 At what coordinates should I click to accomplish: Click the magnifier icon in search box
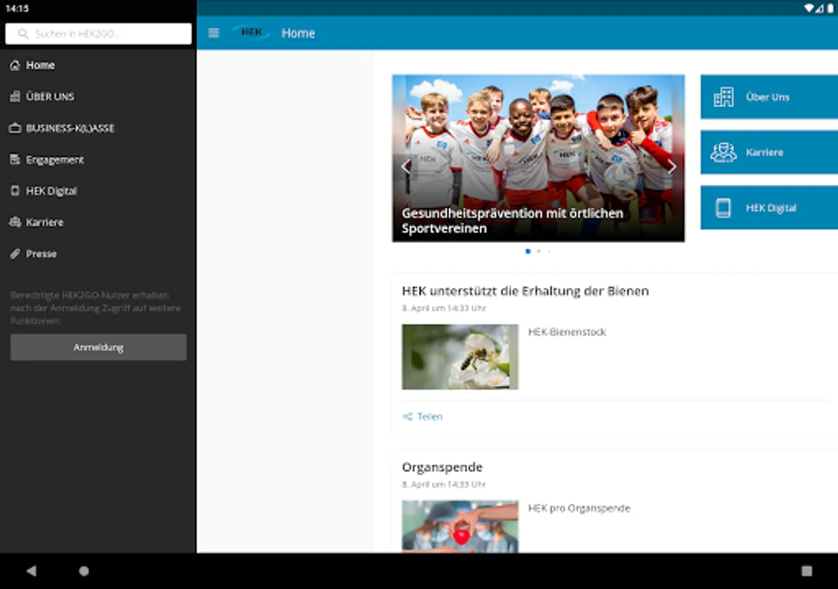pos(24,34)
